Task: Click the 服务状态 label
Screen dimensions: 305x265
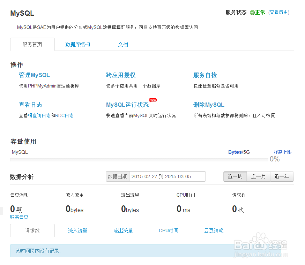Action: 236,13
